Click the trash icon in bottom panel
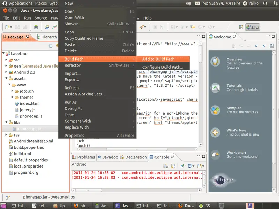The width and height of the screenshot is (279, 209). (221, 206)
